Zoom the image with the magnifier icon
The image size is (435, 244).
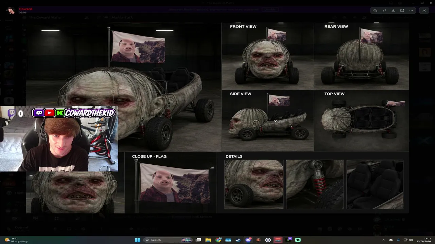pyautogui.click(x=375, y=11)
